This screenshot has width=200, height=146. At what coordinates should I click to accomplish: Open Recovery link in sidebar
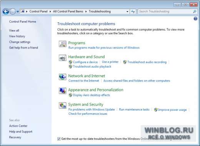pos(15,137)
